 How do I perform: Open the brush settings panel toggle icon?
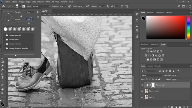tap(24, 6)
